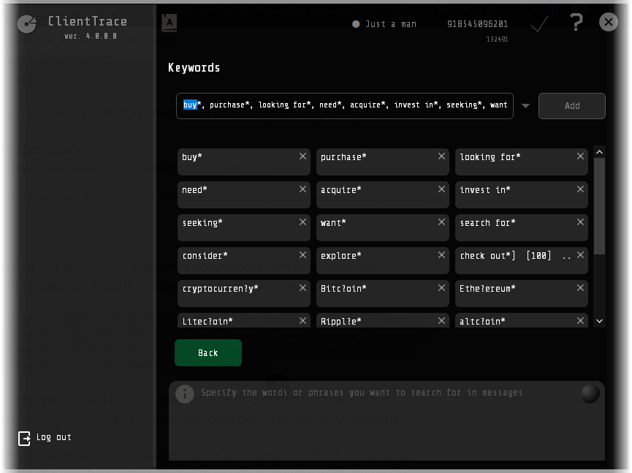Remove the Litec?oin* keyword

pos(302,321)
